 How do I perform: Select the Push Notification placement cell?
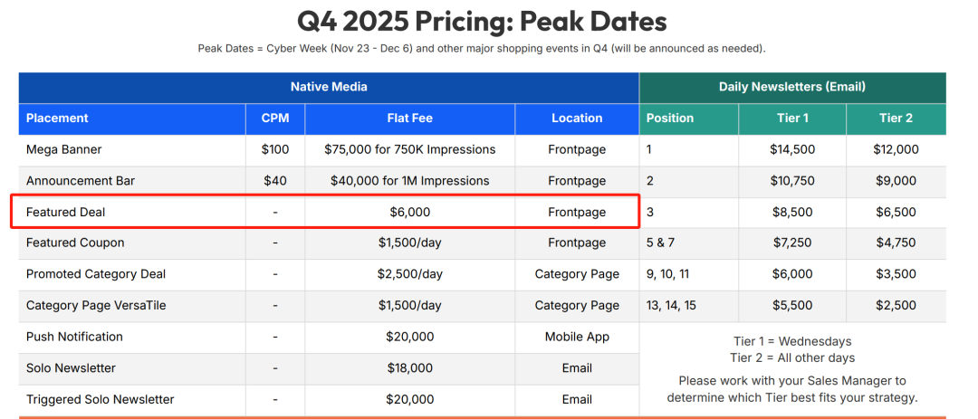coord(74,337)
